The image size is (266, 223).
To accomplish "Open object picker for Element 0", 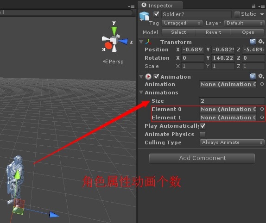I will pyautogui.click(x=262, y=109).
